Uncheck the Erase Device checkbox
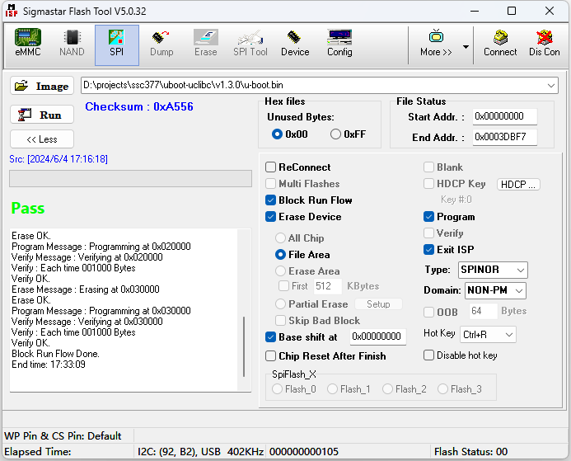Image resolution: width=571 pixels, height=461 pixels. click(271, 217)
